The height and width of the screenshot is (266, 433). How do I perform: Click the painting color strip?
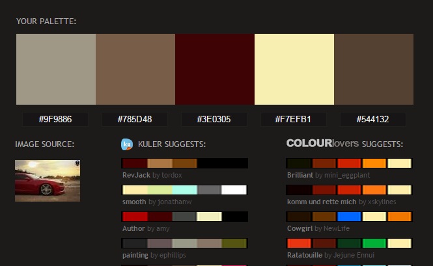184,243
